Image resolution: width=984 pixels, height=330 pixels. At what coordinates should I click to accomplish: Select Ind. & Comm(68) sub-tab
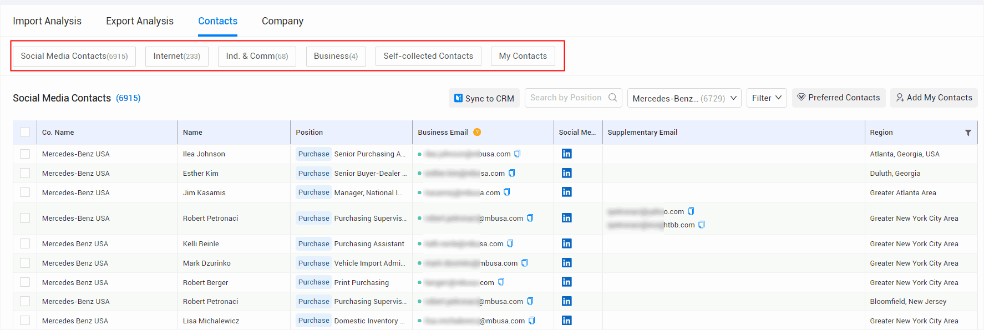[x=257, y=56]
